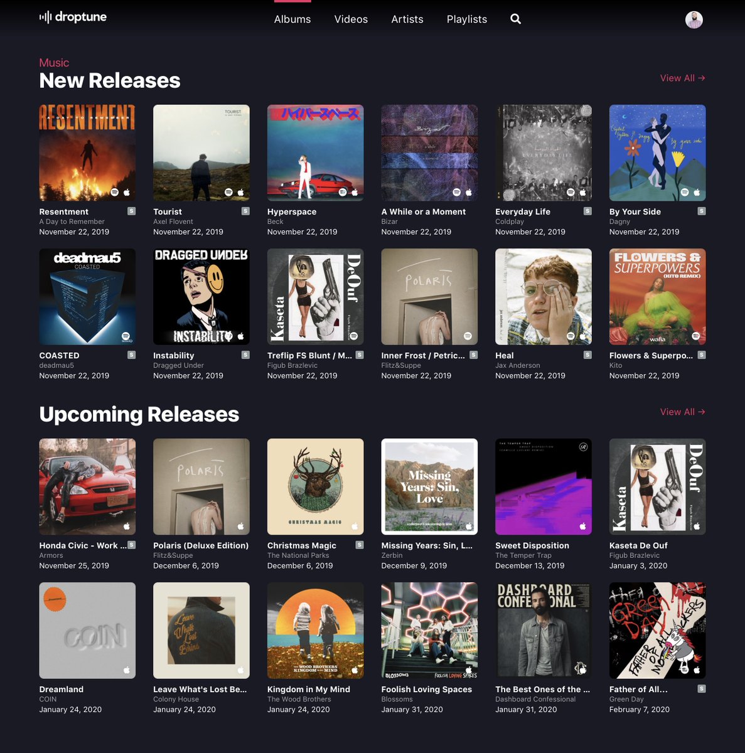The image size is (745, 753).
Task: Select the Sweet Disposition title
Action: (532, 545)
